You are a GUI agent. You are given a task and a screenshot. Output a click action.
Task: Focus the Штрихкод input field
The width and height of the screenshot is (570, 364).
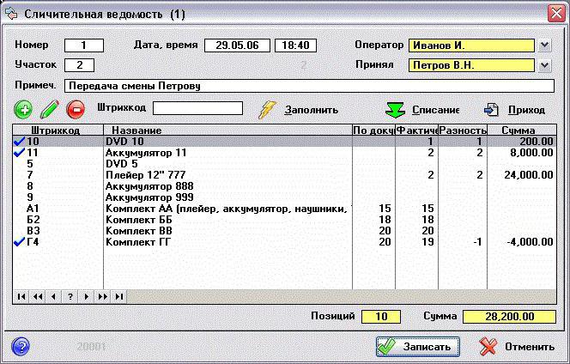tap(198, 108)
